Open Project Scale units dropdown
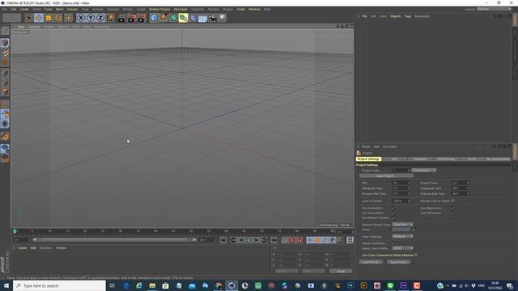518x291 pixels. tap(424, 171)
